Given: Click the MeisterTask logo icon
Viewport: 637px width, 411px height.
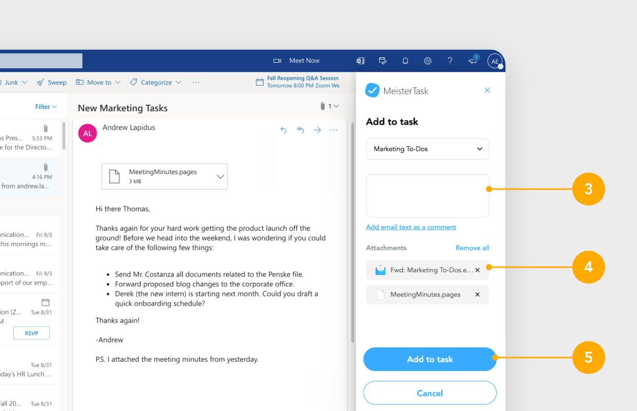Looking at the screenshot, I should (372, 90).
